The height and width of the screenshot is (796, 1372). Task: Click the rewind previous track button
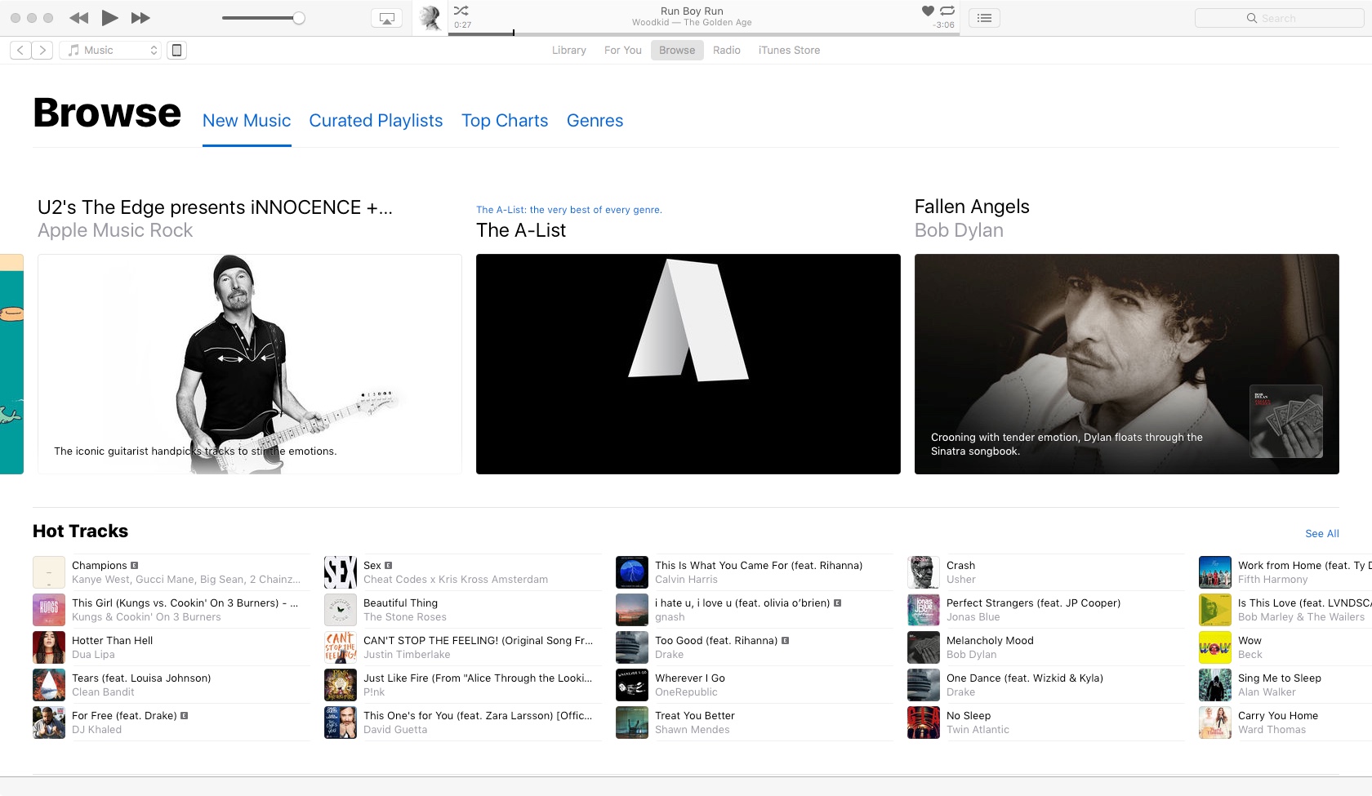pos(78,18)
